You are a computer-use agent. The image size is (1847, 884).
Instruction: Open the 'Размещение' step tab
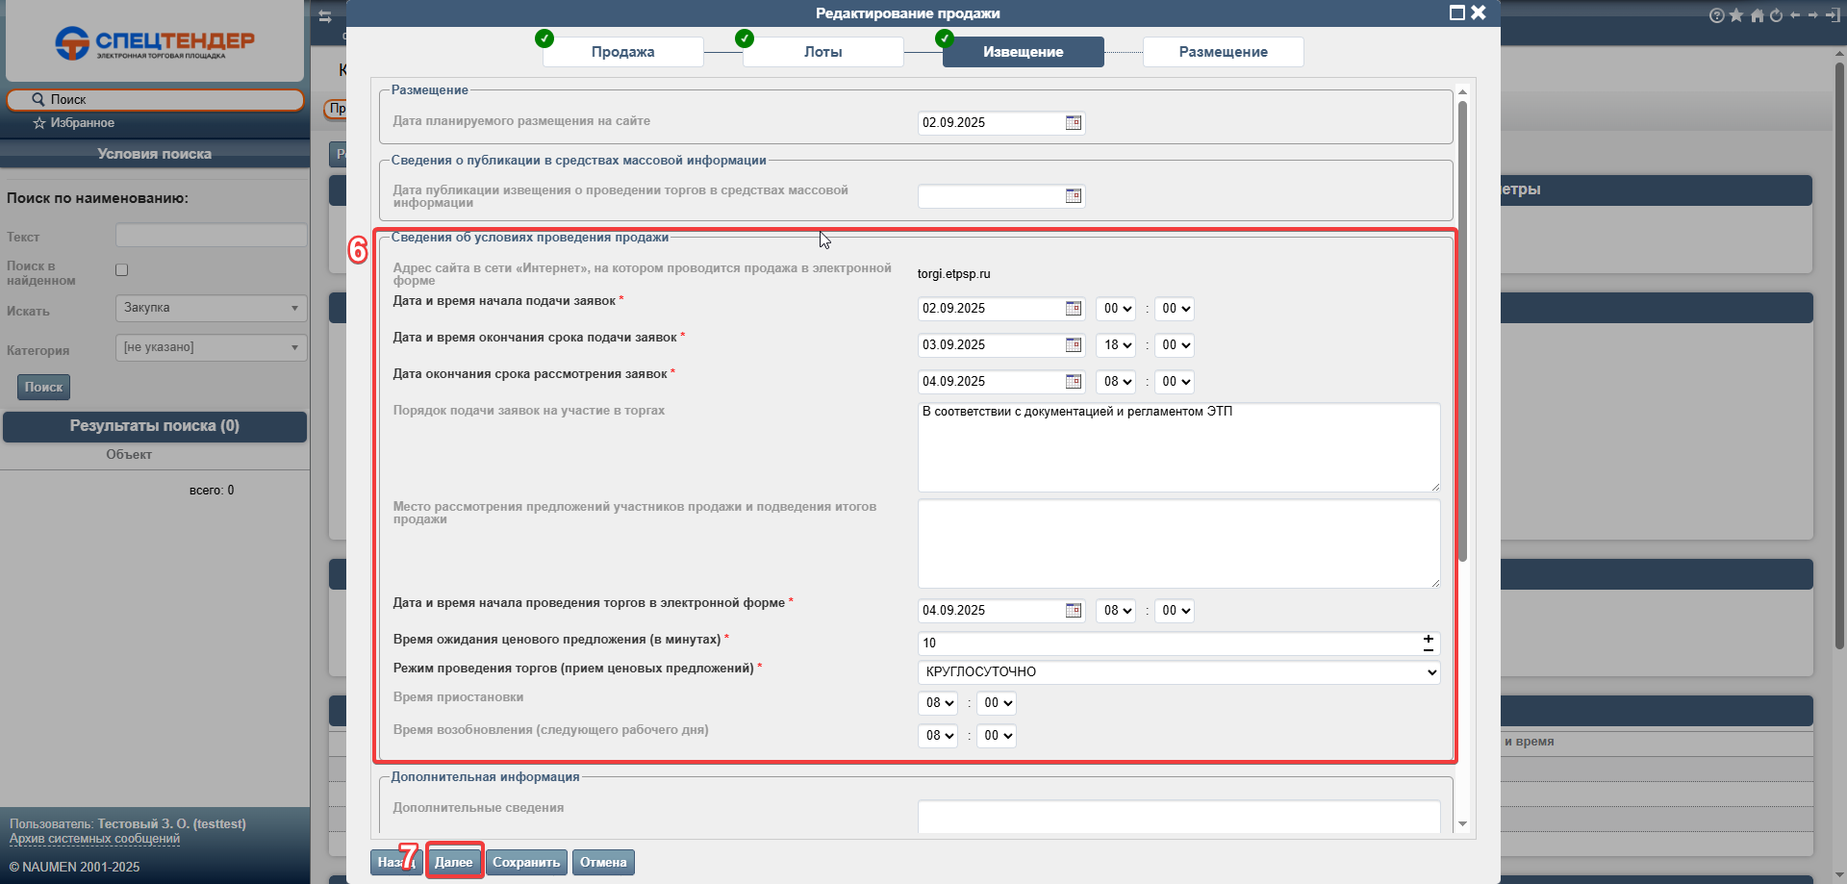tap(1223, 52)
